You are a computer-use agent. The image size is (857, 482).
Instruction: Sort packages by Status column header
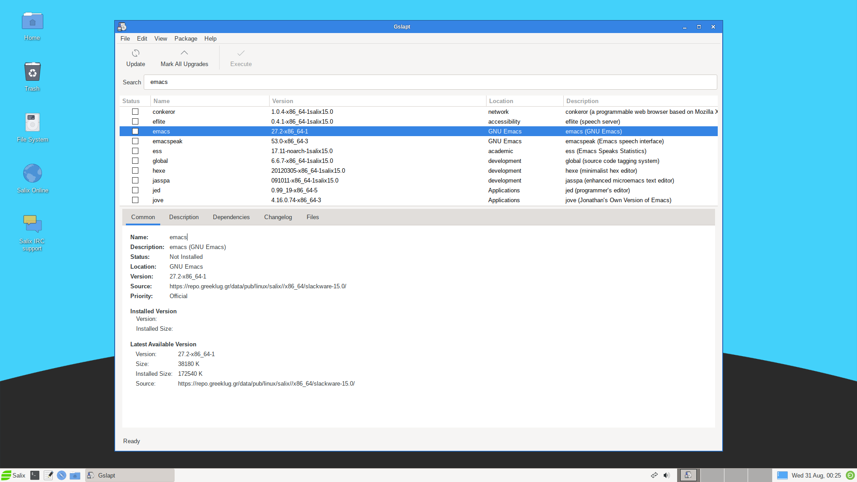click(135, 101)
